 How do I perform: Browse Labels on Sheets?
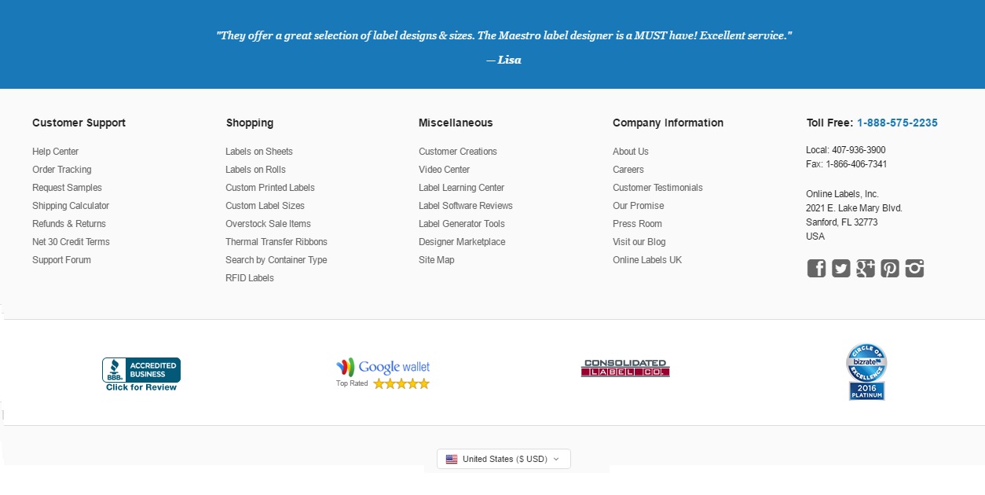click(x=259, y=151)
